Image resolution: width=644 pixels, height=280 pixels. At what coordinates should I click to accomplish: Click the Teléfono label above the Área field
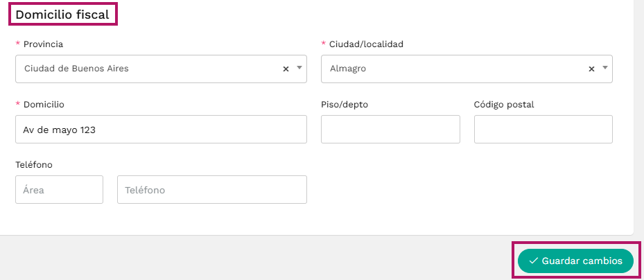(34, 165)
